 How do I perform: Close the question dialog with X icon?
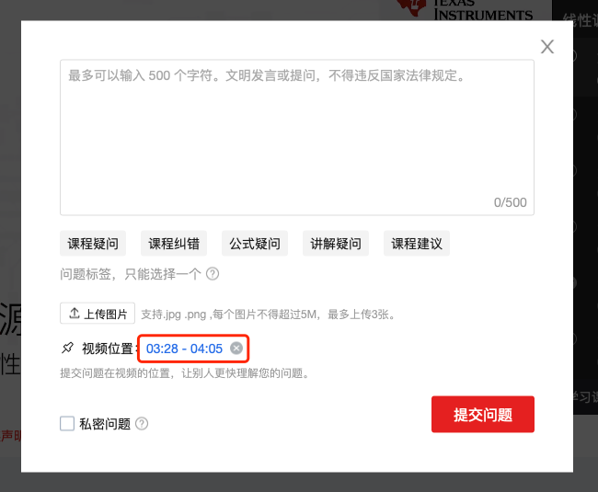coord(547,47)
